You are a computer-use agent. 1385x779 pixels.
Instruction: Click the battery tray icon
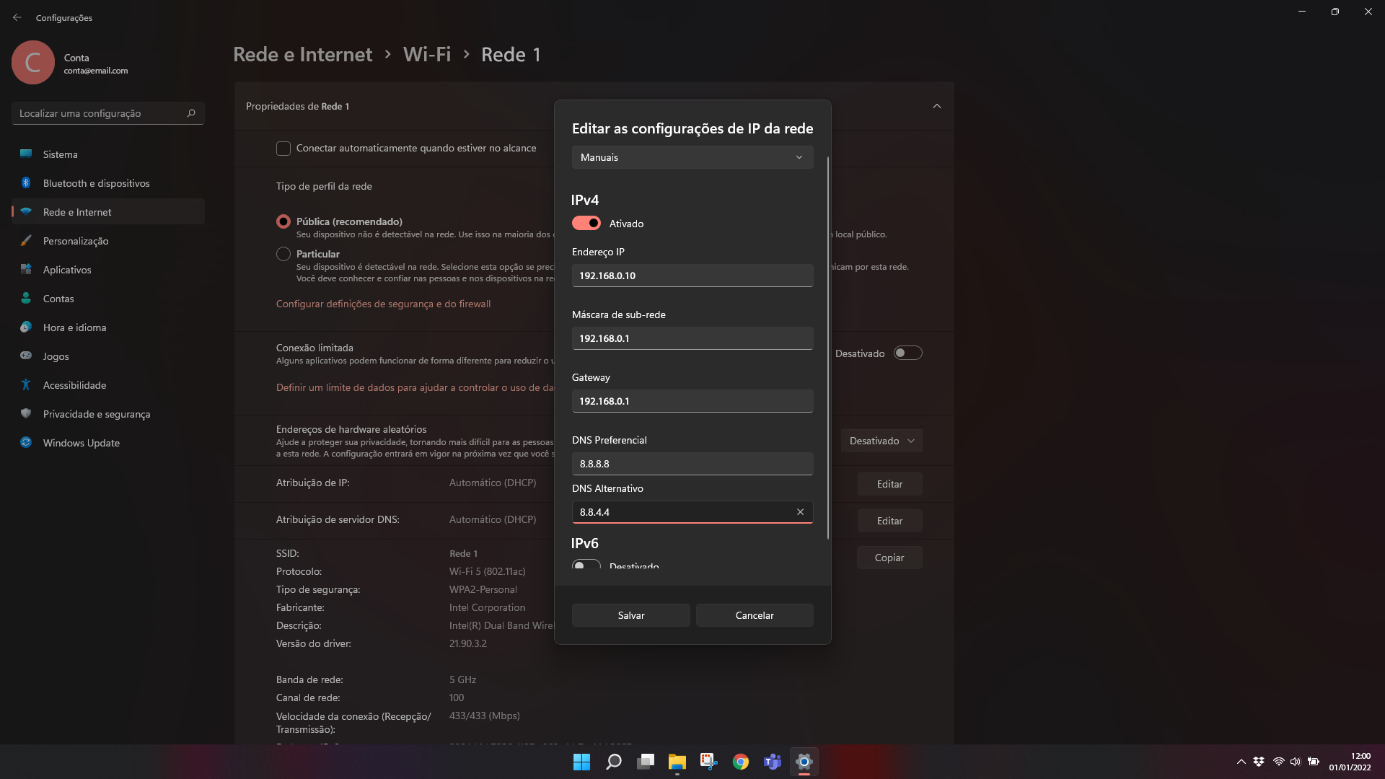click(1314, 762)
